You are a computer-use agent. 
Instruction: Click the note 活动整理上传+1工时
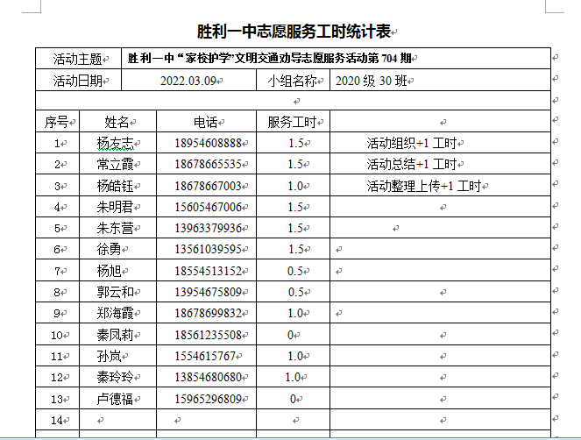click(423, 186)
